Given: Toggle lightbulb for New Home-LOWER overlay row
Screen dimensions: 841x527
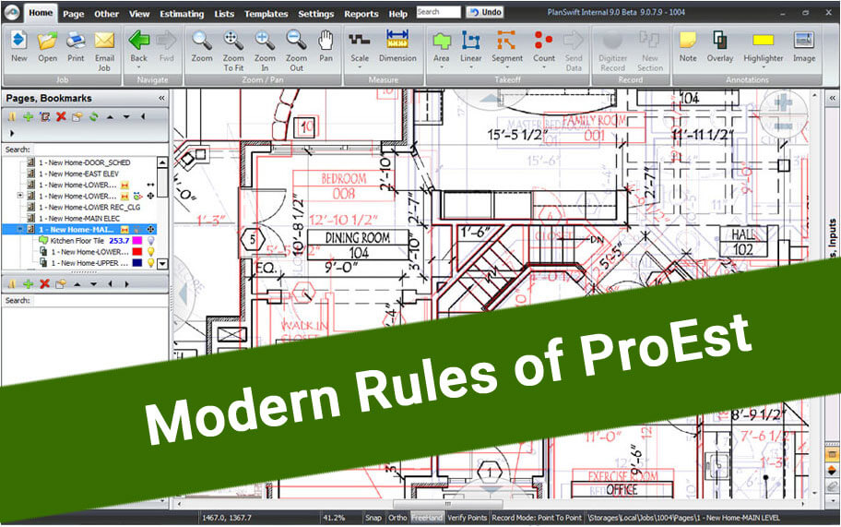Looking at the screenshot, I should tap(150, 252).
